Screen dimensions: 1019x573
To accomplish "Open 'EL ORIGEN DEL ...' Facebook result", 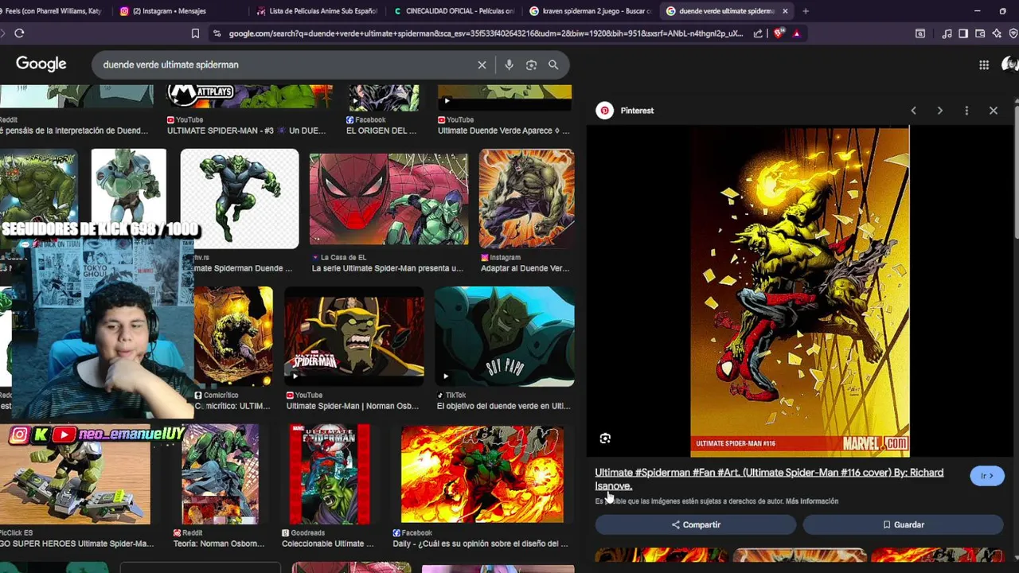I will [381, 131].
